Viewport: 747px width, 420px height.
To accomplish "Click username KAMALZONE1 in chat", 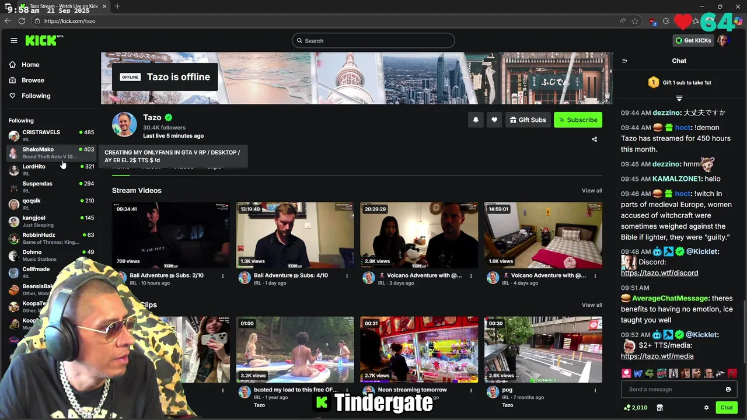I will point(677,179).
